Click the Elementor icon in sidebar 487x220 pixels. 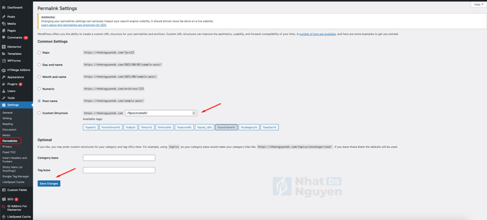click(4, 47)
